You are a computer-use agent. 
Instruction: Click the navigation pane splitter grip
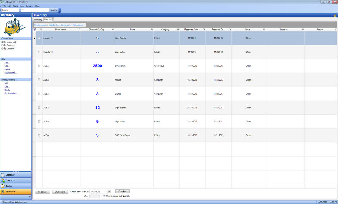(16, 171)
